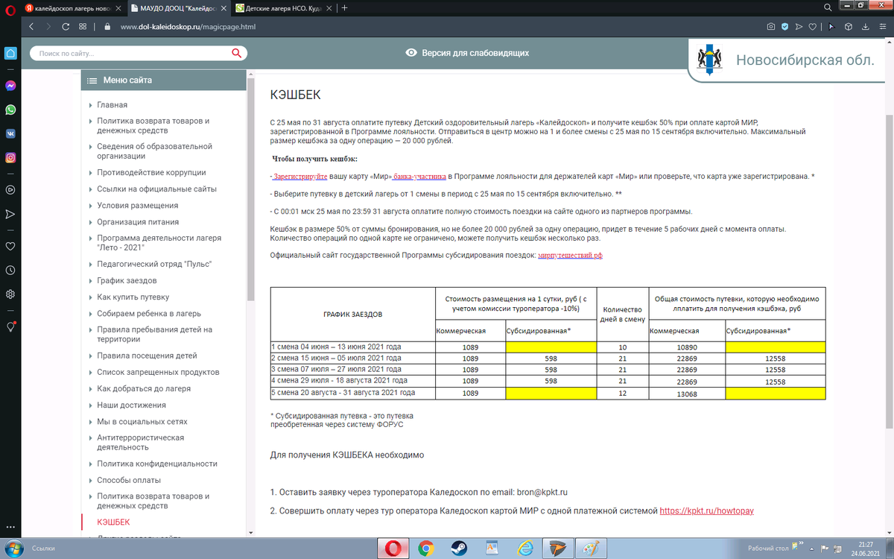Screen dimensions: 894x559
Task: Open VK in Opera sidebar
Action: click(10, 133)
